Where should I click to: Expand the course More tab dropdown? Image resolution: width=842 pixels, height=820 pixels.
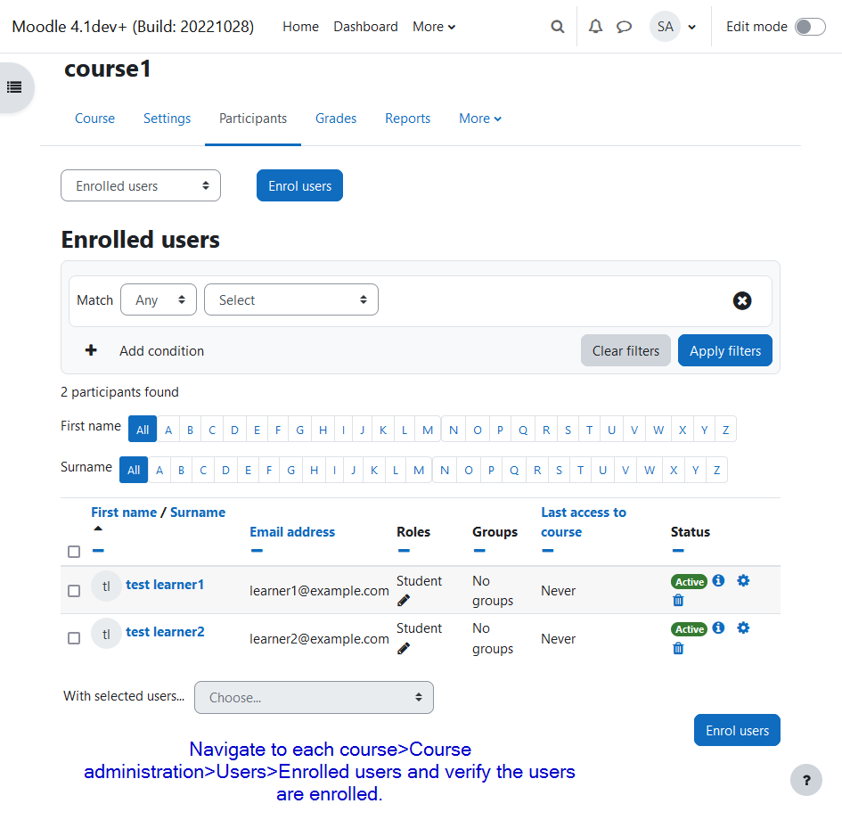click(x=480, y=119)
